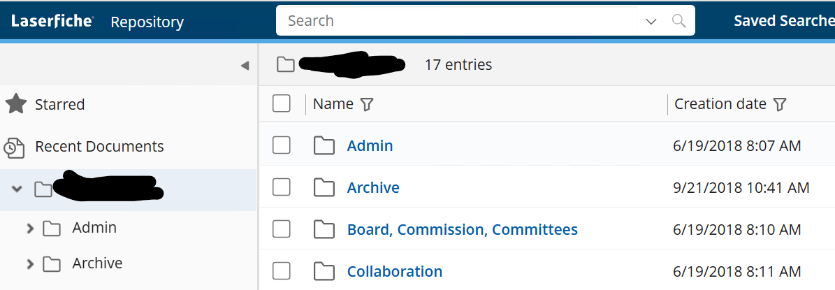Go to Saved Searches
This screenshot has height=290, width=835.
pyautogui.click(x=783, y=21)
